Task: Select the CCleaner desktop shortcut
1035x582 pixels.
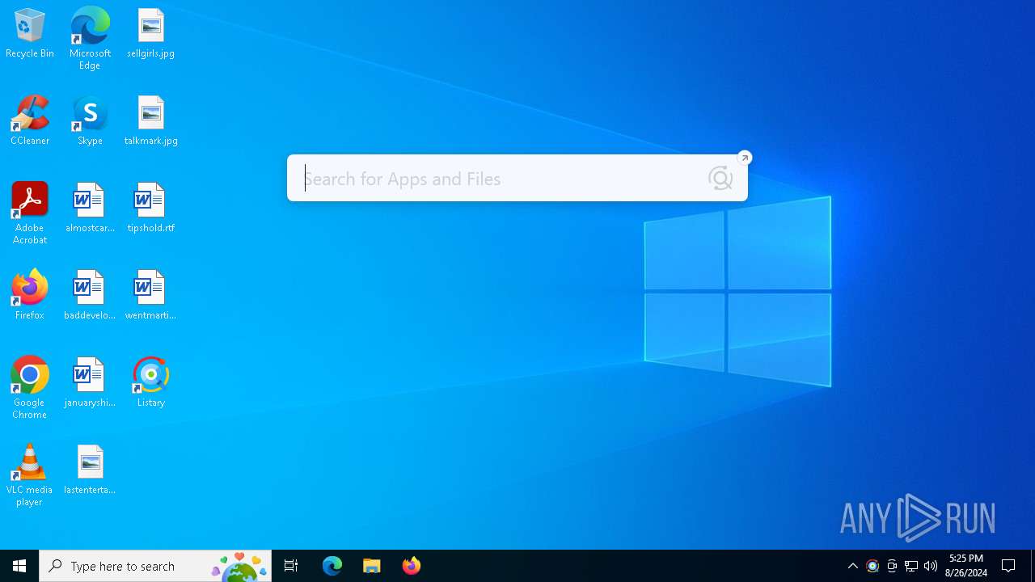Action: tap(30, 121)
